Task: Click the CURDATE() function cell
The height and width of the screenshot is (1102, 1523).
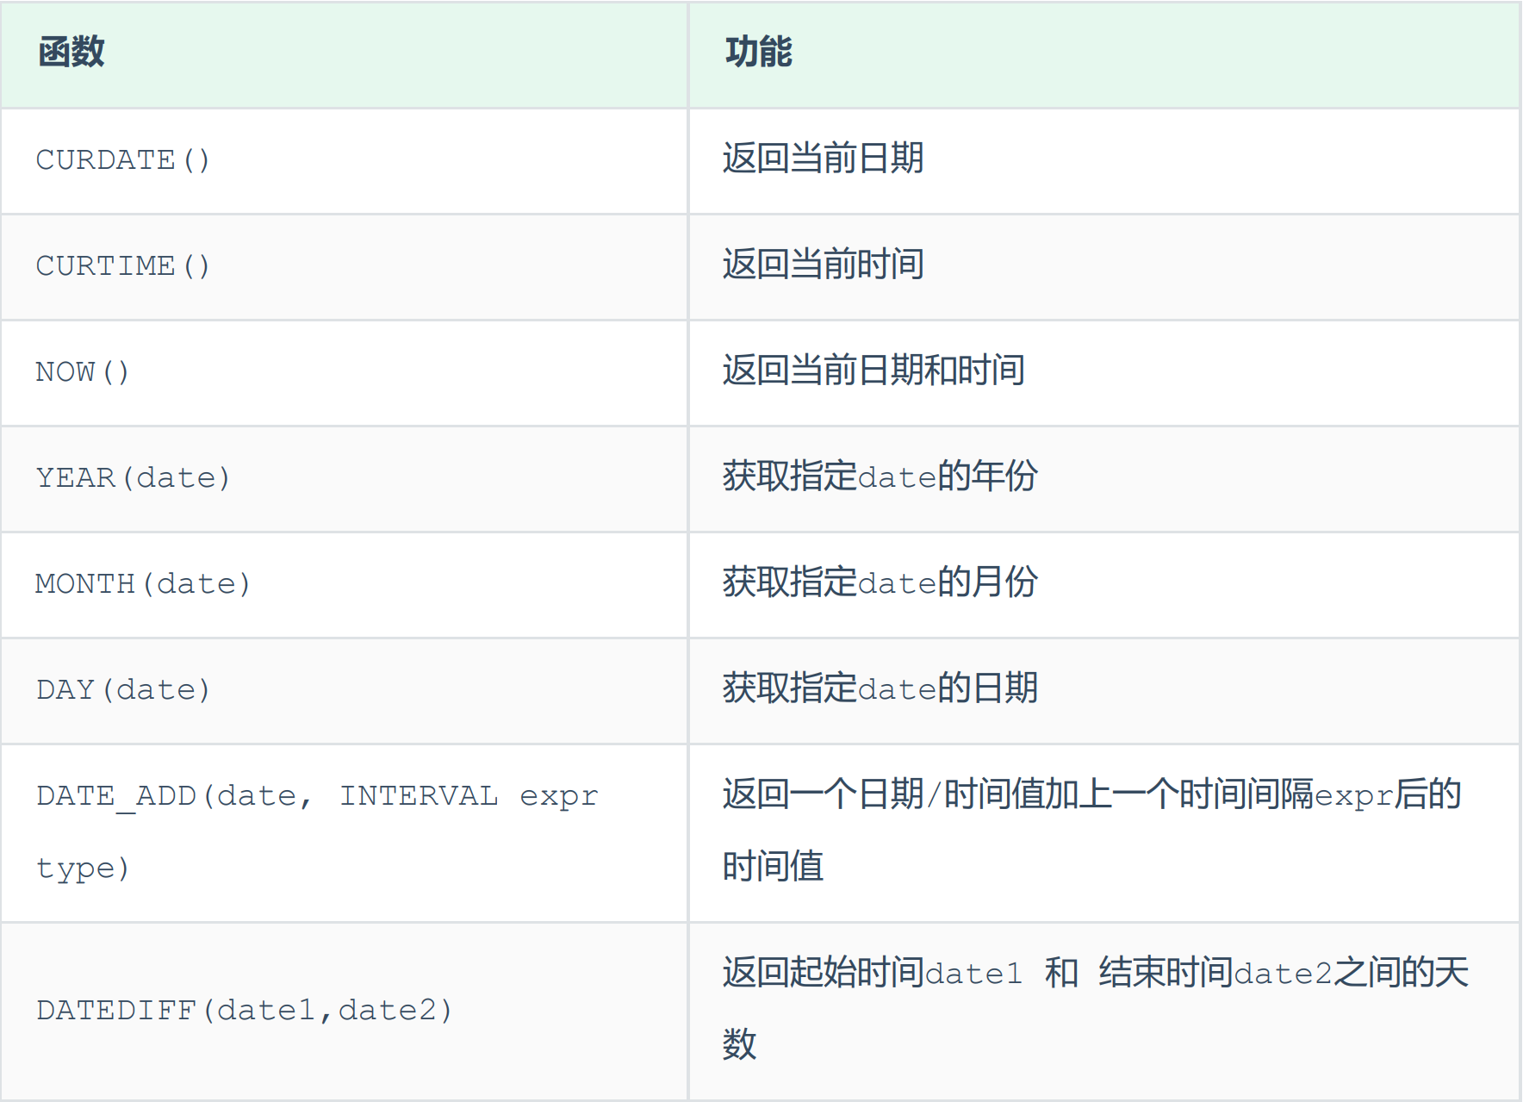Action: pos(121,160)
